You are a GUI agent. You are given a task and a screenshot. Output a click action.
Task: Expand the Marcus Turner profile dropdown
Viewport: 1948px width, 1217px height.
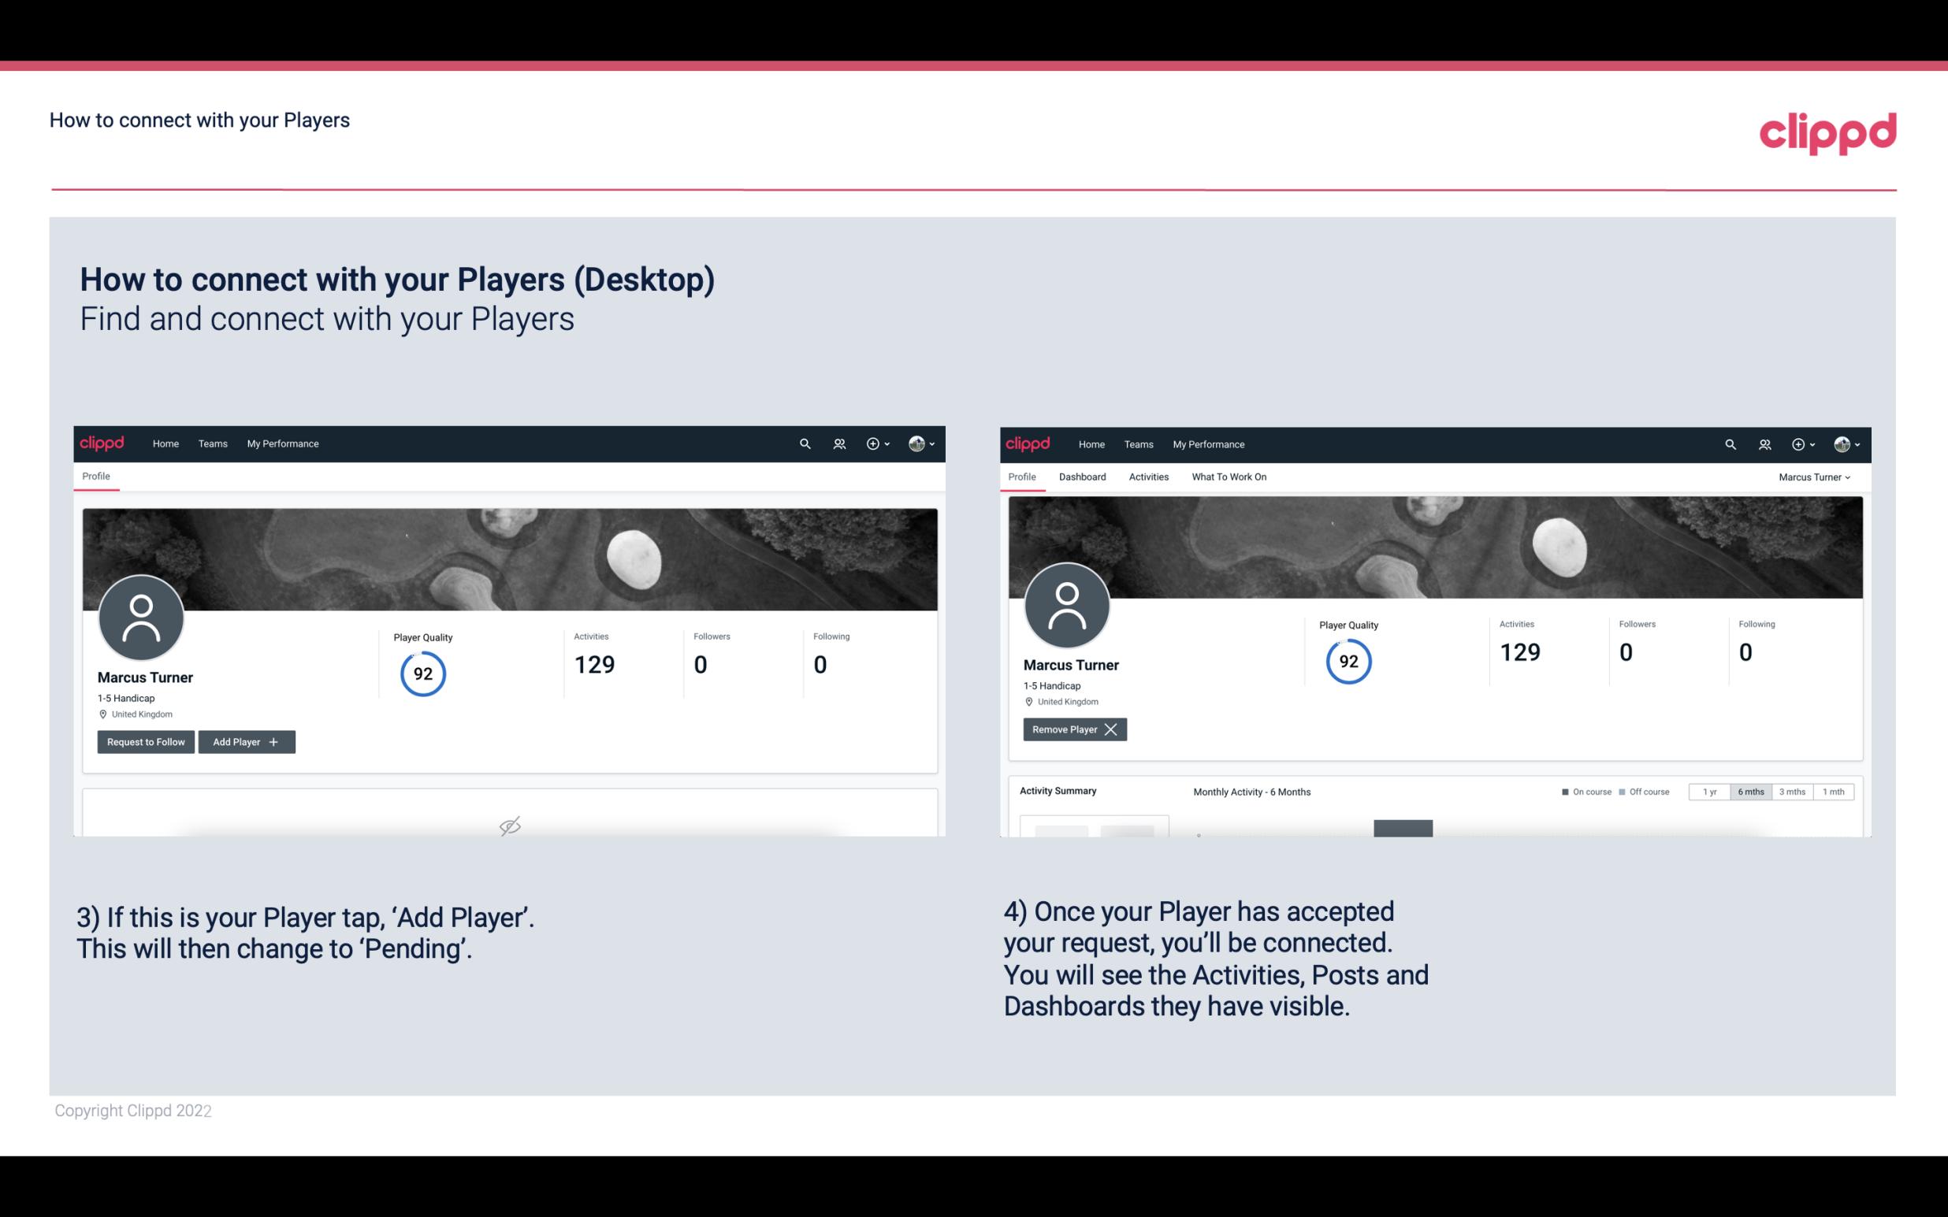click(x=1815, y=477)
